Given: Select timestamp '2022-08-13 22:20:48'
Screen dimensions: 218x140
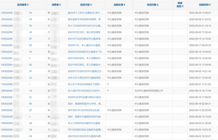Looking at the screenshot, I should coord(200,110).
